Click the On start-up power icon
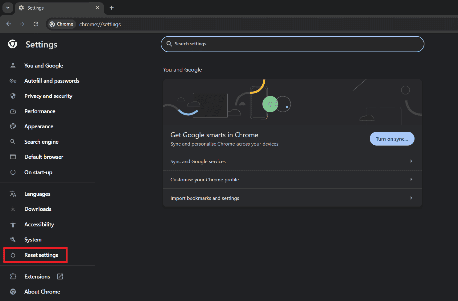Viewport: 458px width, 301px height. click(13, 172)
